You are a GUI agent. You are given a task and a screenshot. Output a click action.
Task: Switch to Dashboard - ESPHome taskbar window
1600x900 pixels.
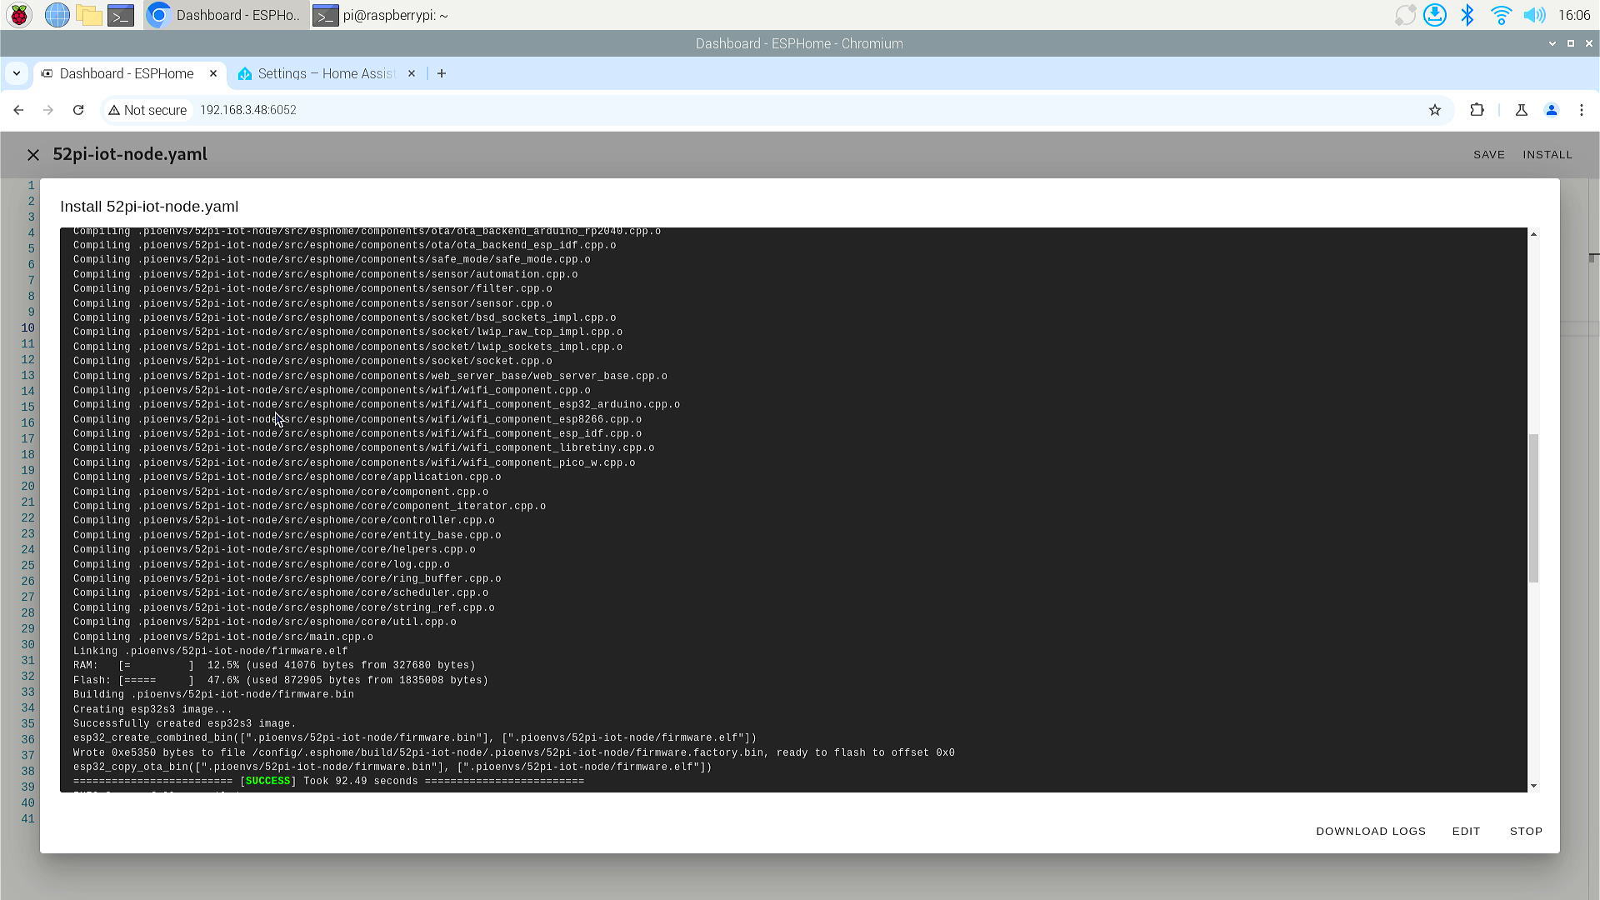coord(226,15)
